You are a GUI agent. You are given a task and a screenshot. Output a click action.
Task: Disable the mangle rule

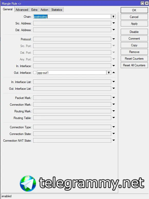pyautogui.click(x=134, y=32)
